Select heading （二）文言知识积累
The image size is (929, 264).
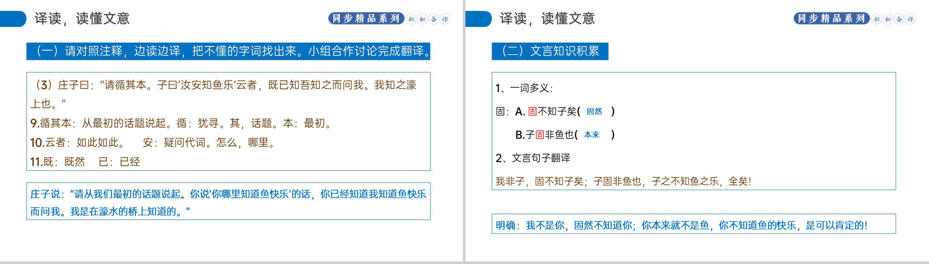point(550,51)
